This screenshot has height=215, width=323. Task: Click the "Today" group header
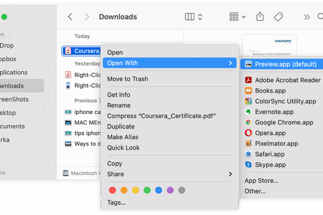[x=82, y=36]
